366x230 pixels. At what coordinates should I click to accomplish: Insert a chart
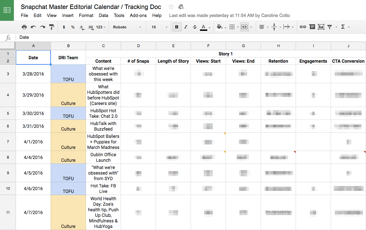[x=321, y=27]
